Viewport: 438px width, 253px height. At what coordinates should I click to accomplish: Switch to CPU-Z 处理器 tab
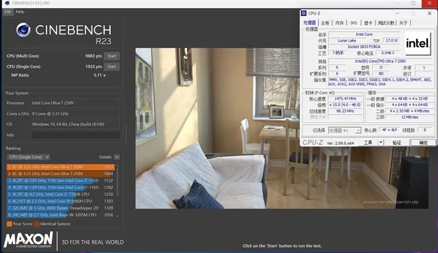coord(309,23)
